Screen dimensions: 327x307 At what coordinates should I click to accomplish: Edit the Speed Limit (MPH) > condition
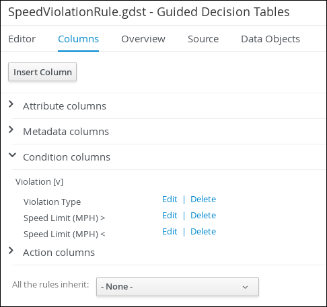(x=170, y=216)
